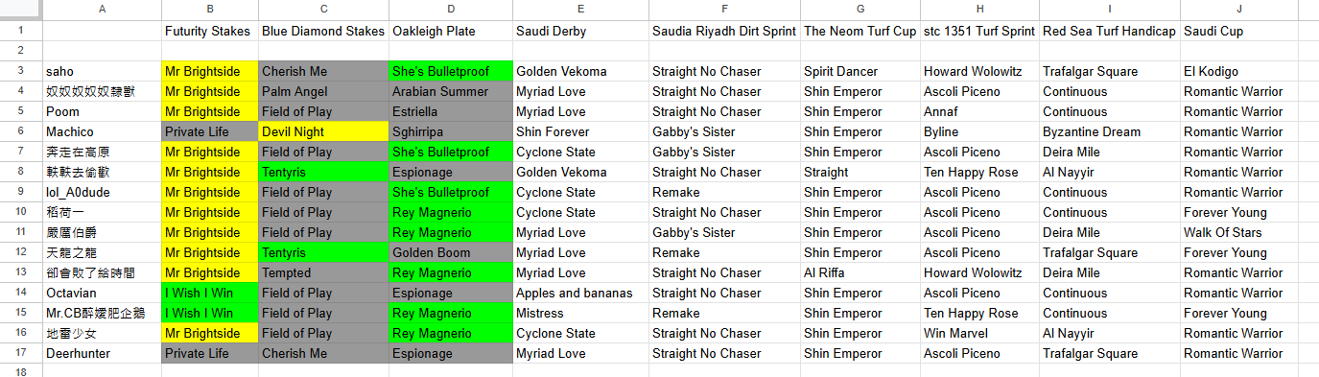Click Spirit Dancer cell
This screenshot has width=1319, height=377.
[x=860, y=71]
